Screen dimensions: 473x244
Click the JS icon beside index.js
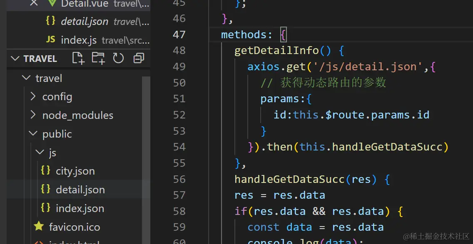point(50,40)
